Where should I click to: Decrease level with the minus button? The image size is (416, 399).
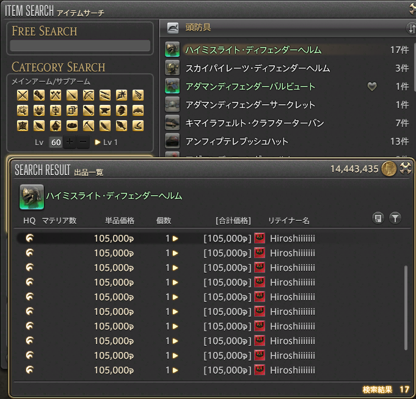83,142
